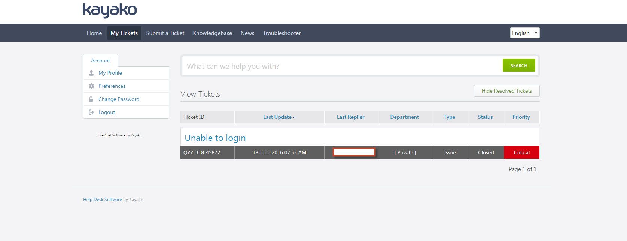Click the Logout arrow icon

tap(91, 112)
